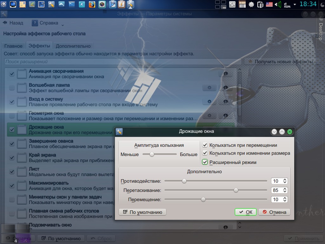Click the monitor screen icon in panel
Viewport: 325px width, 244px height.
[x=13, y=4]
